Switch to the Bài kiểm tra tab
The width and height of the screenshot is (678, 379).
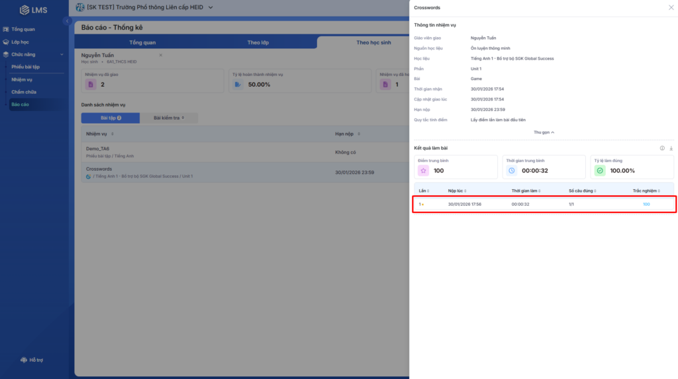(x=169, y=118)
